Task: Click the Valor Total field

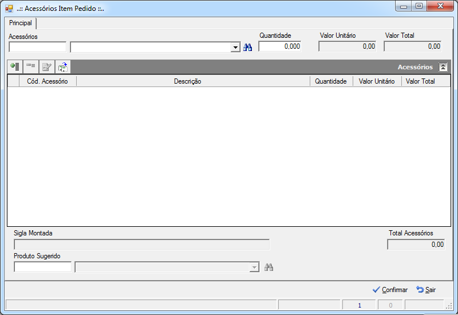Action: (412, 46)
